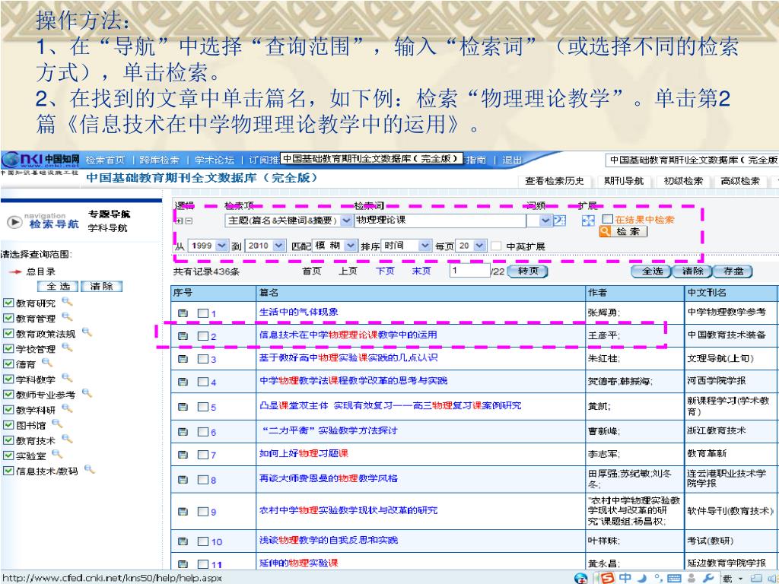Open the database selector in top right
779x584 pixels.
pos(692,160)
